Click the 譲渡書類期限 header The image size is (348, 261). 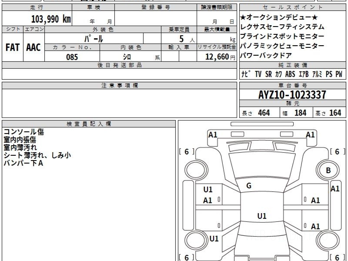(217, 8)
